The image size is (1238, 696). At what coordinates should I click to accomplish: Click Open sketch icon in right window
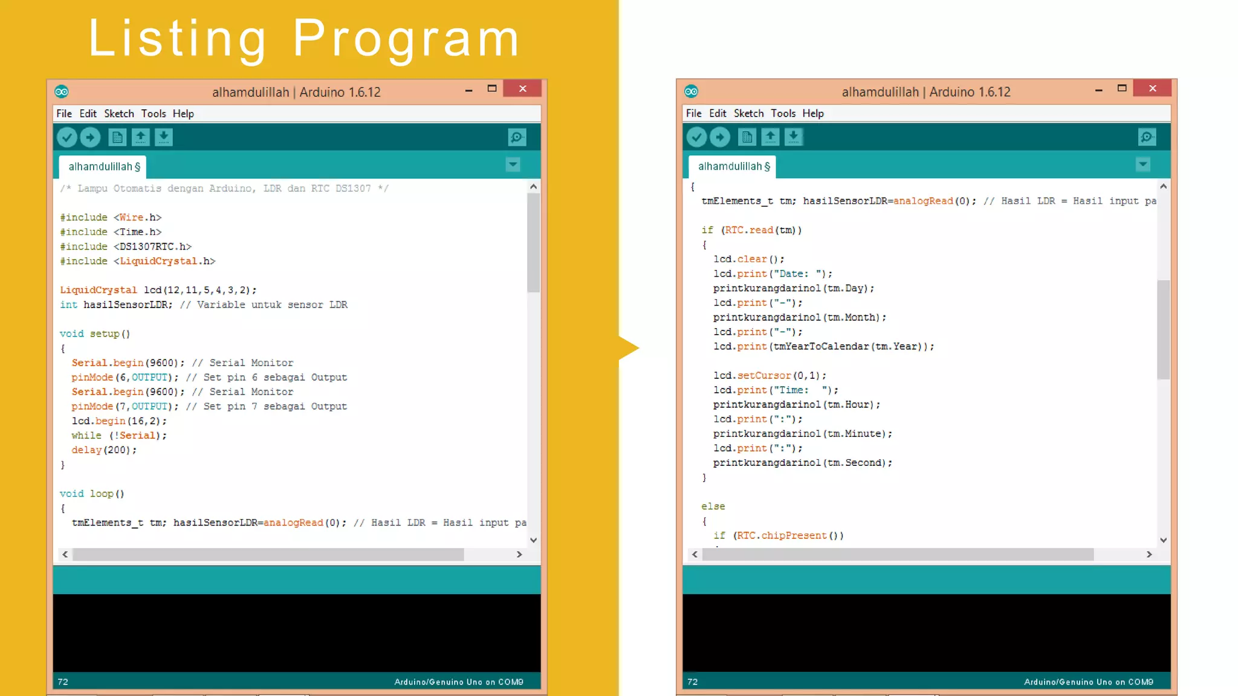770,137
